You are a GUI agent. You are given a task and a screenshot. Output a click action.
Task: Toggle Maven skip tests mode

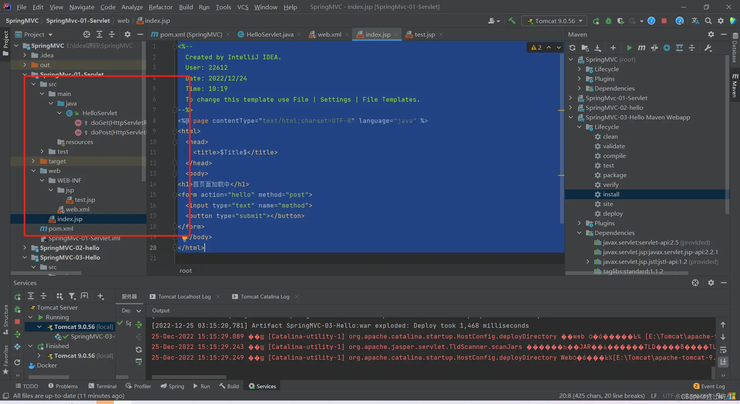tap(667, 48)
